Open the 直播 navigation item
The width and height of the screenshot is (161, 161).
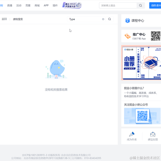coord(10,5)
